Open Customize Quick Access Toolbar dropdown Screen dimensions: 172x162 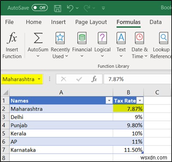pos(103,8)
